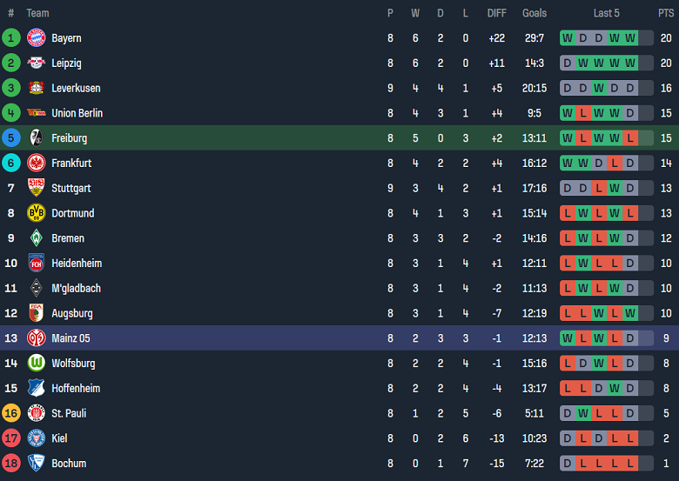
Task: Click the Hoffenheim club badge
Action: point(36,389)
